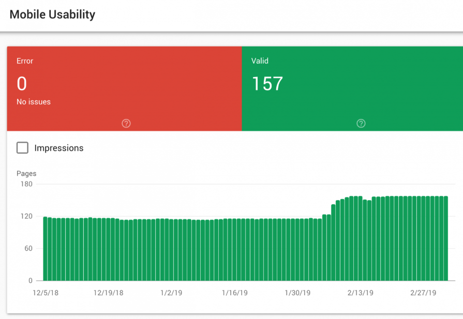Click the No issues text
463x319 pixels.
(x=33, y=102)
